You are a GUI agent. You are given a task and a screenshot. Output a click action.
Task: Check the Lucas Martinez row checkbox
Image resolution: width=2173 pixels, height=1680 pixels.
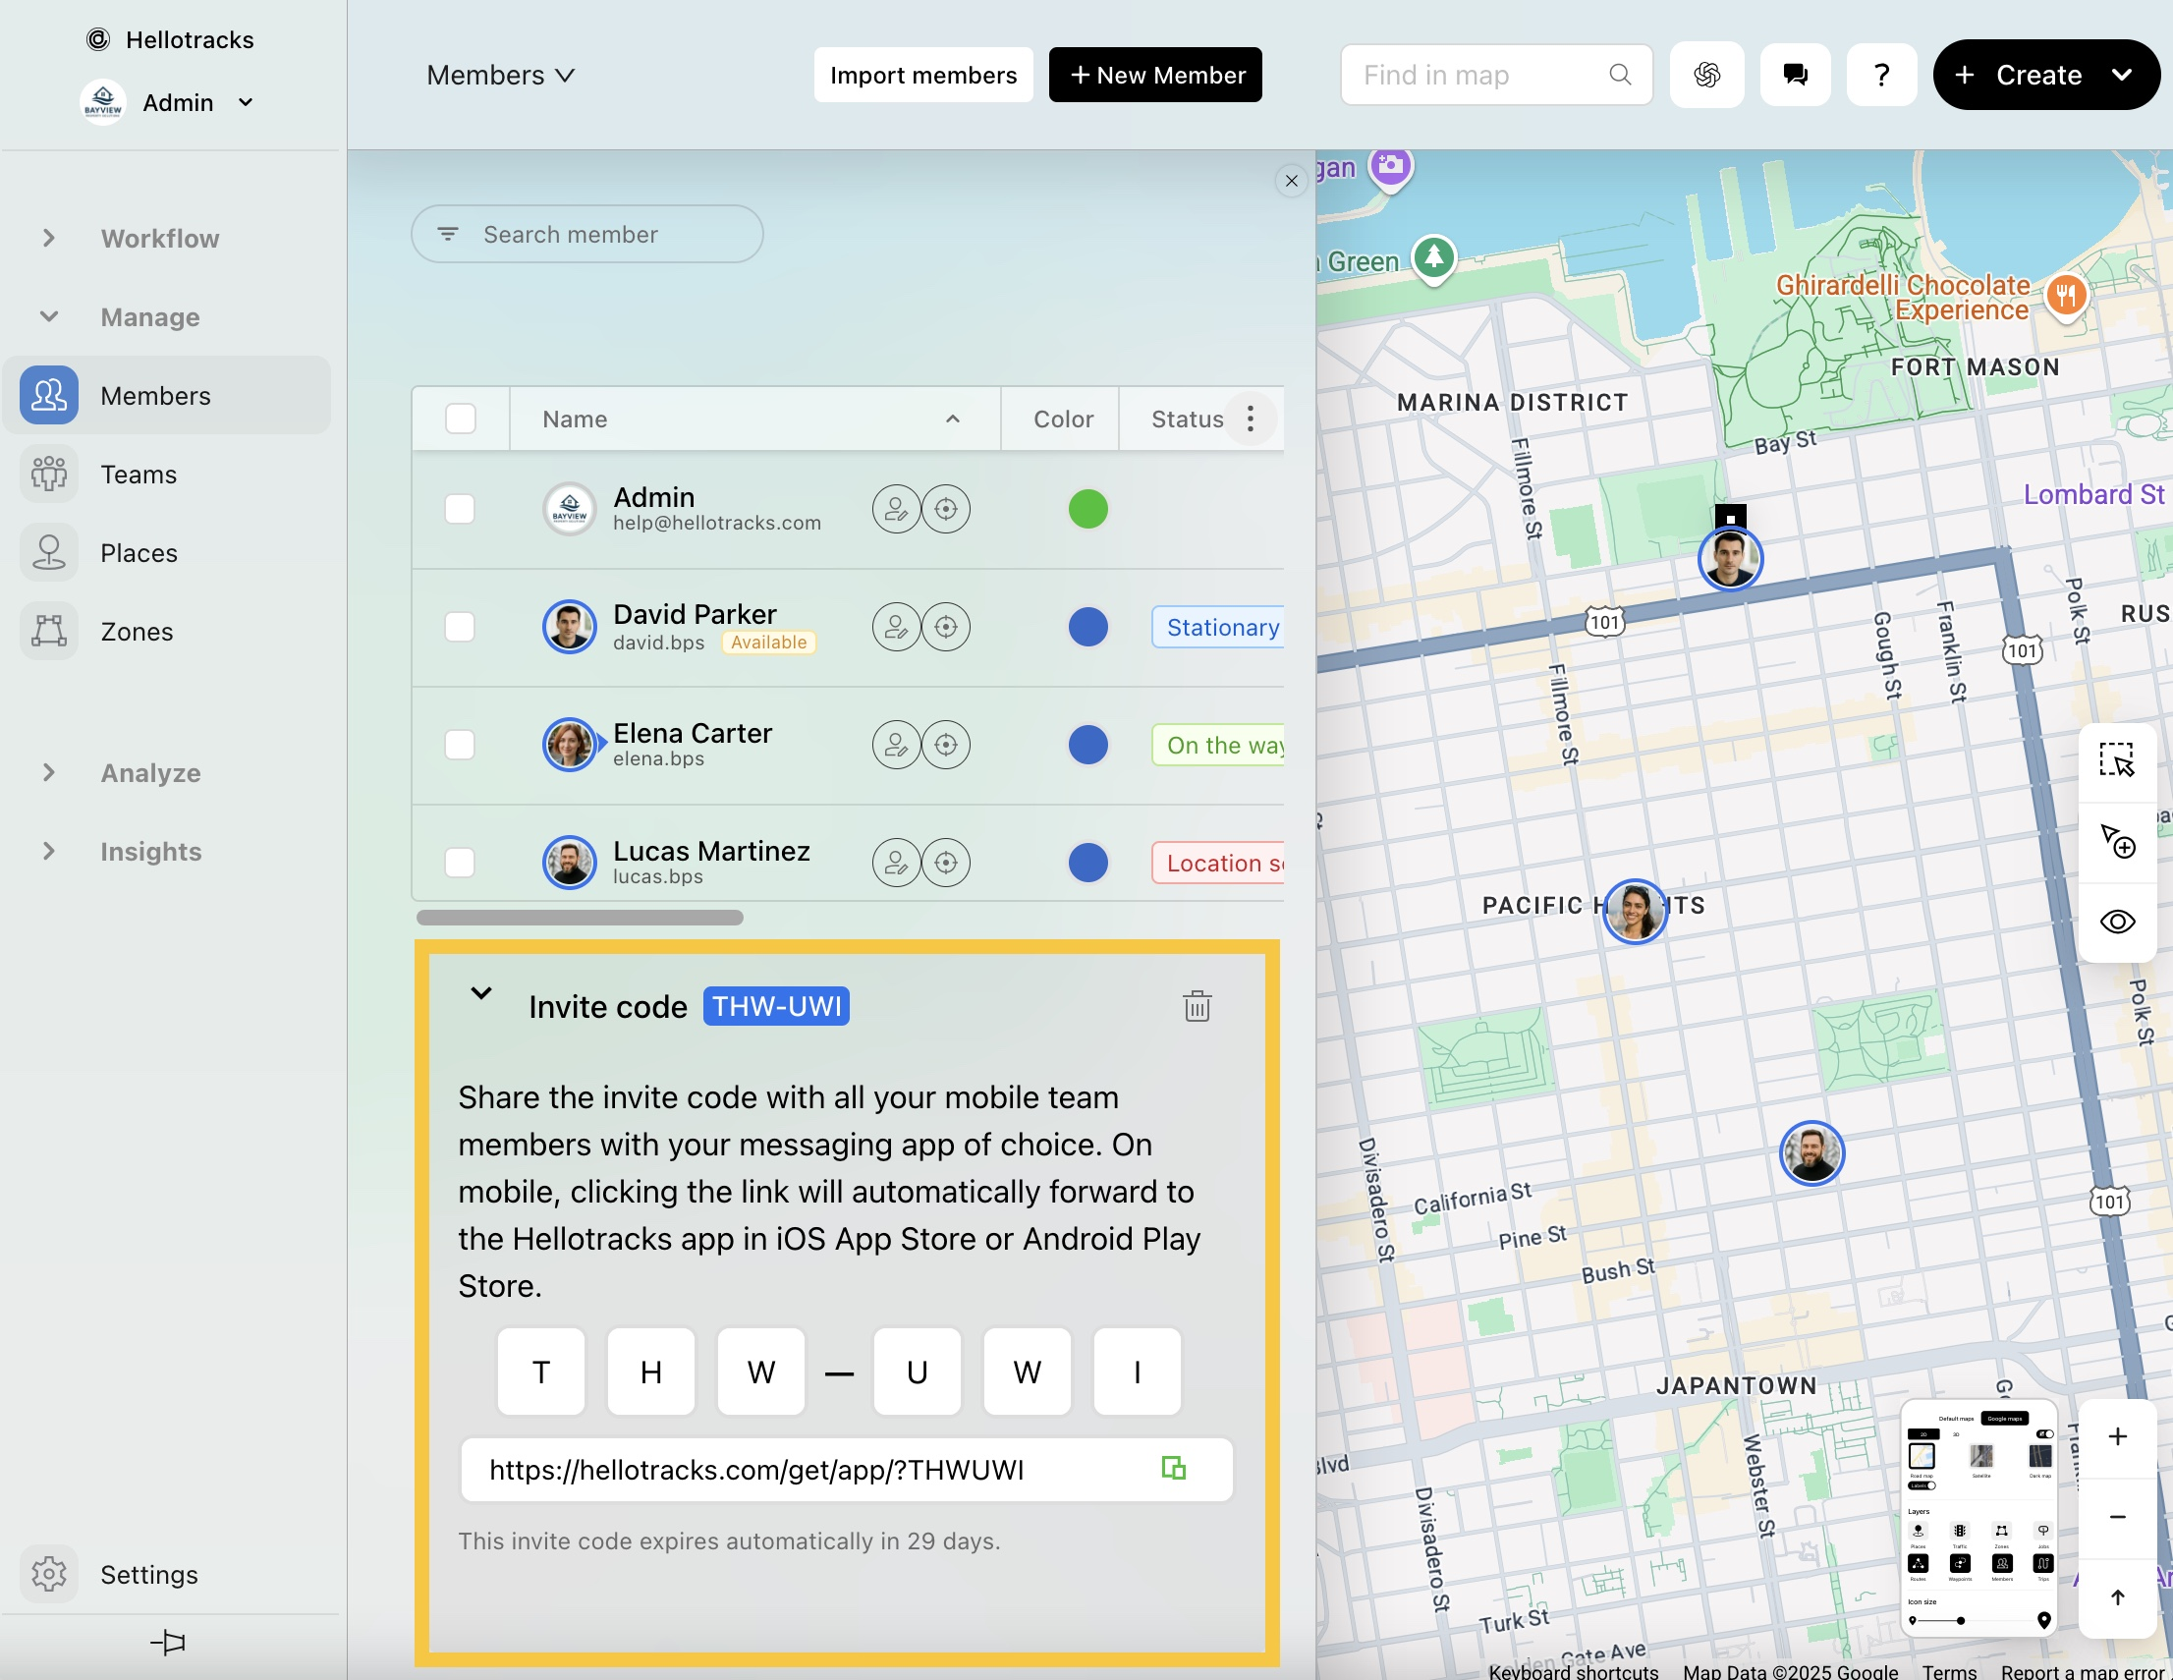[460, 863]
